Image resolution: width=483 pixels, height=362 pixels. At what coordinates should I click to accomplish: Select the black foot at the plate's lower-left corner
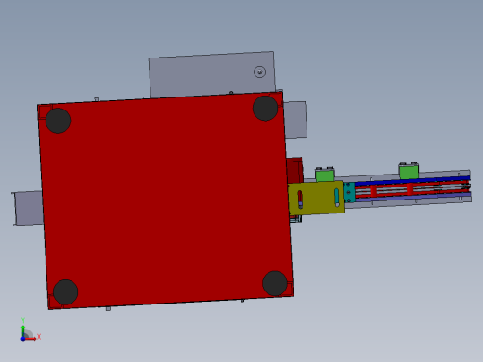coord(66,292)
